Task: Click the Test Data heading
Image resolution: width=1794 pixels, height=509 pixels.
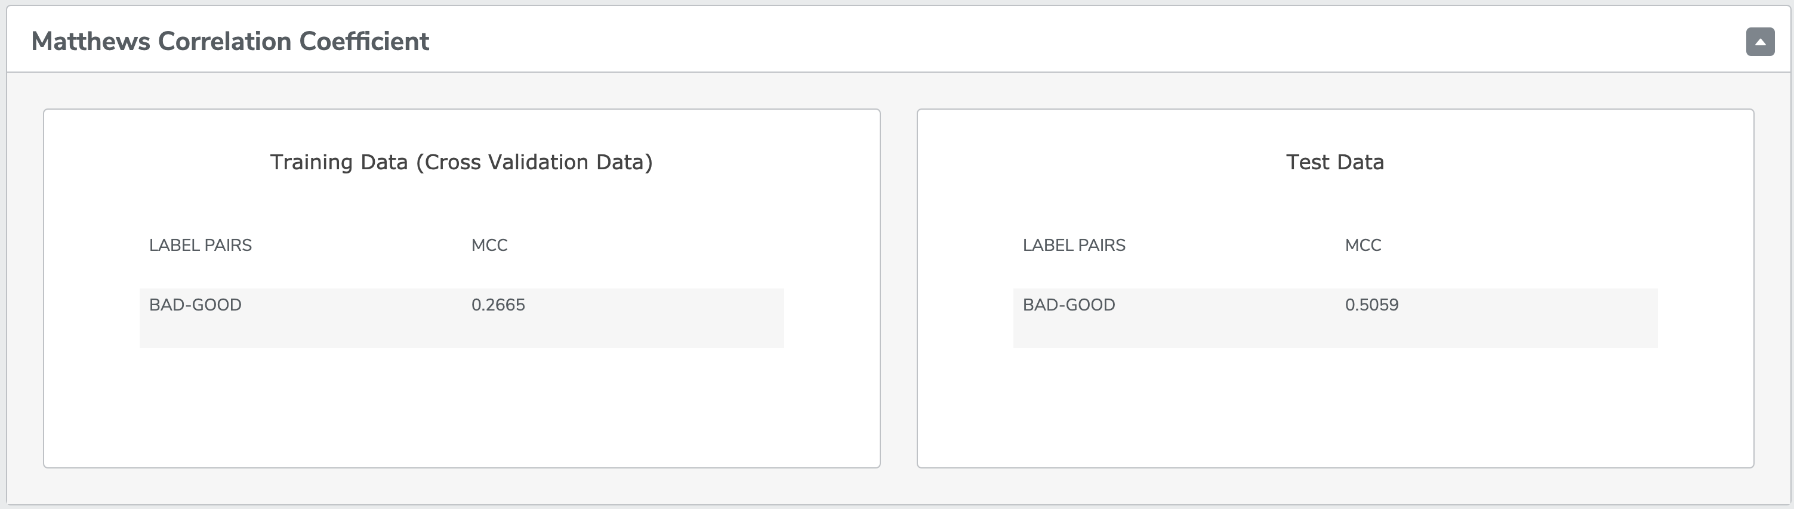Action: [x=1335, y=162]
